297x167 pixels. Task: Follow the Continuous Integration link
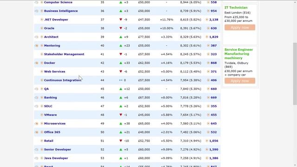pyautogui.click(x=63, y=80)
